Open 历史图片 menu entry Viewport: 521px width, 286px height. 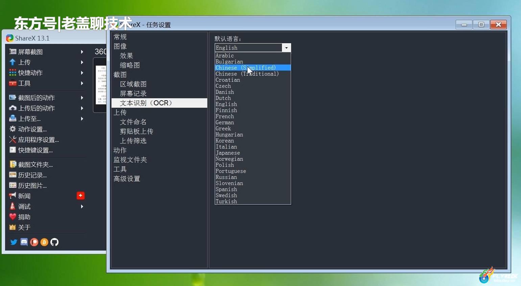click(32, 185)
